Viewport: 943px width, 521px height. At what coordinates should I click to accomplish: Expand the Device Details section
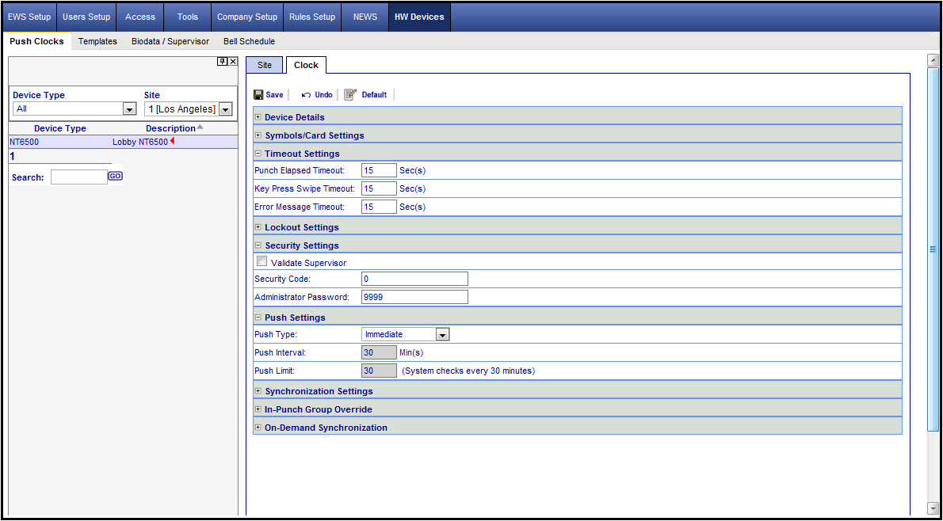point(258,117)
